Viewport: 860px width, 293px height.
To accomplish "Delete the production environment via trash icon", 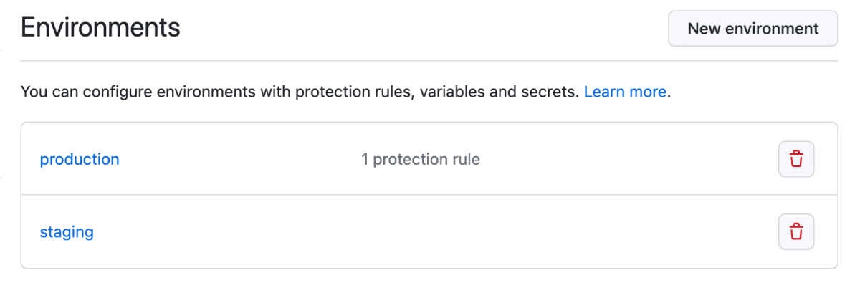I will click(796, 159).
